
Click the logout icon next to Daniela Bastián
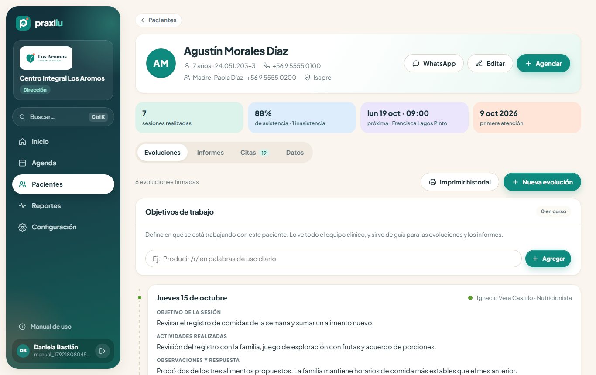[103, 351]
